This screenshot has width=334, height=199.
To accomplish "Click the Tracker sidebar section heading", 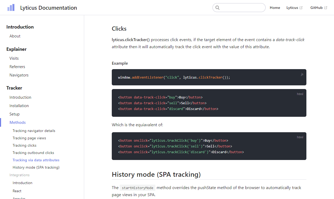I will 14,88.
